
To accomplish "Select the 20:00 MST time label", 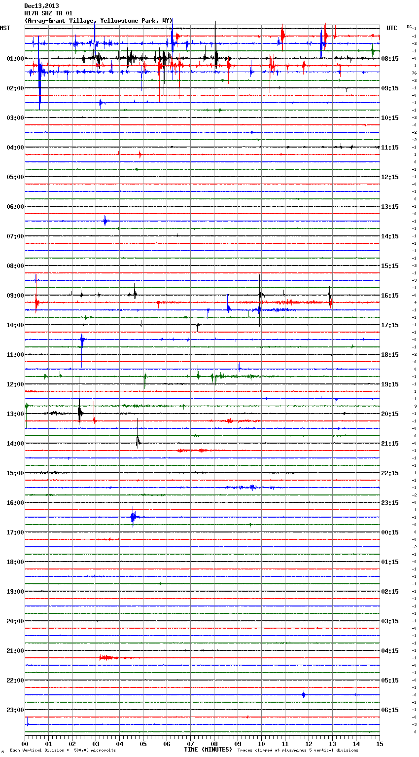I will pos(15,621).
